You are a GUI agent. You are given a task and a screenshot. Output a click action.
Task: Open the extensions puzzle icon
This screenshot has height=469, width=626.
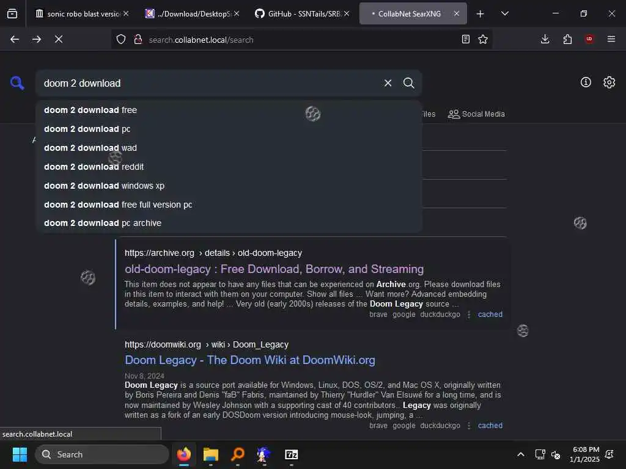[x=567, y=39]
